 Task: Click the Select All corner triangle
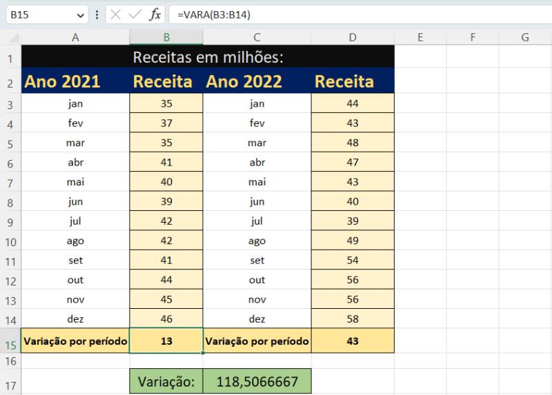coord(14,37)
